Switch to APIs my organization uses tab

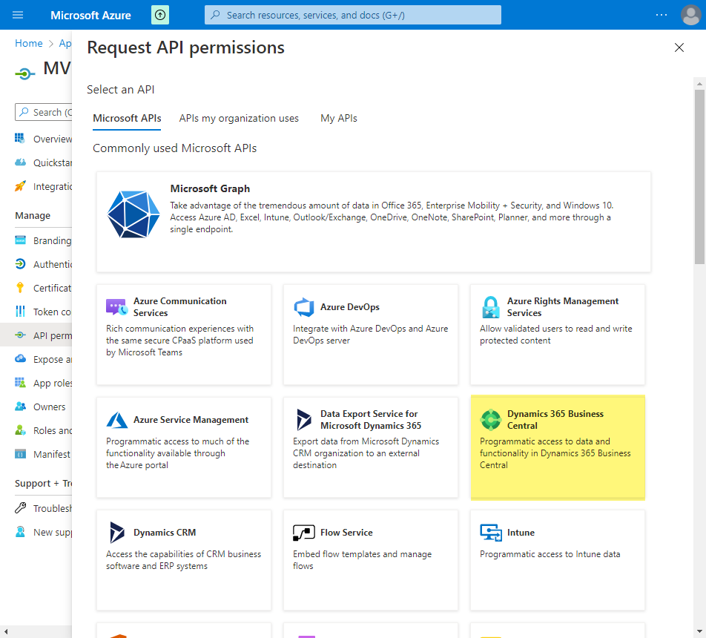point(239,119)
